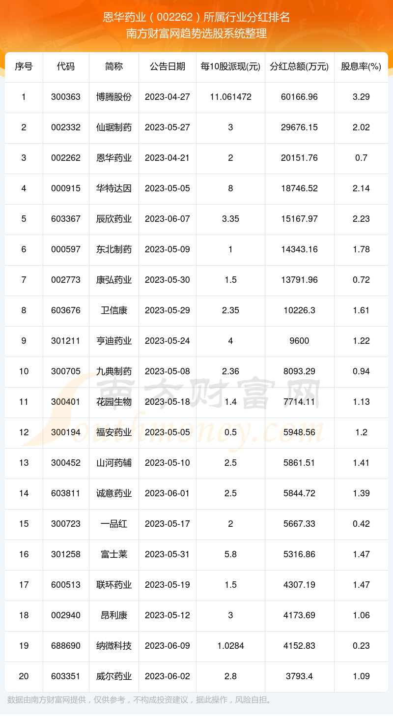
Task: Select the 亨迪药业 row name
Action: [114, 341]
